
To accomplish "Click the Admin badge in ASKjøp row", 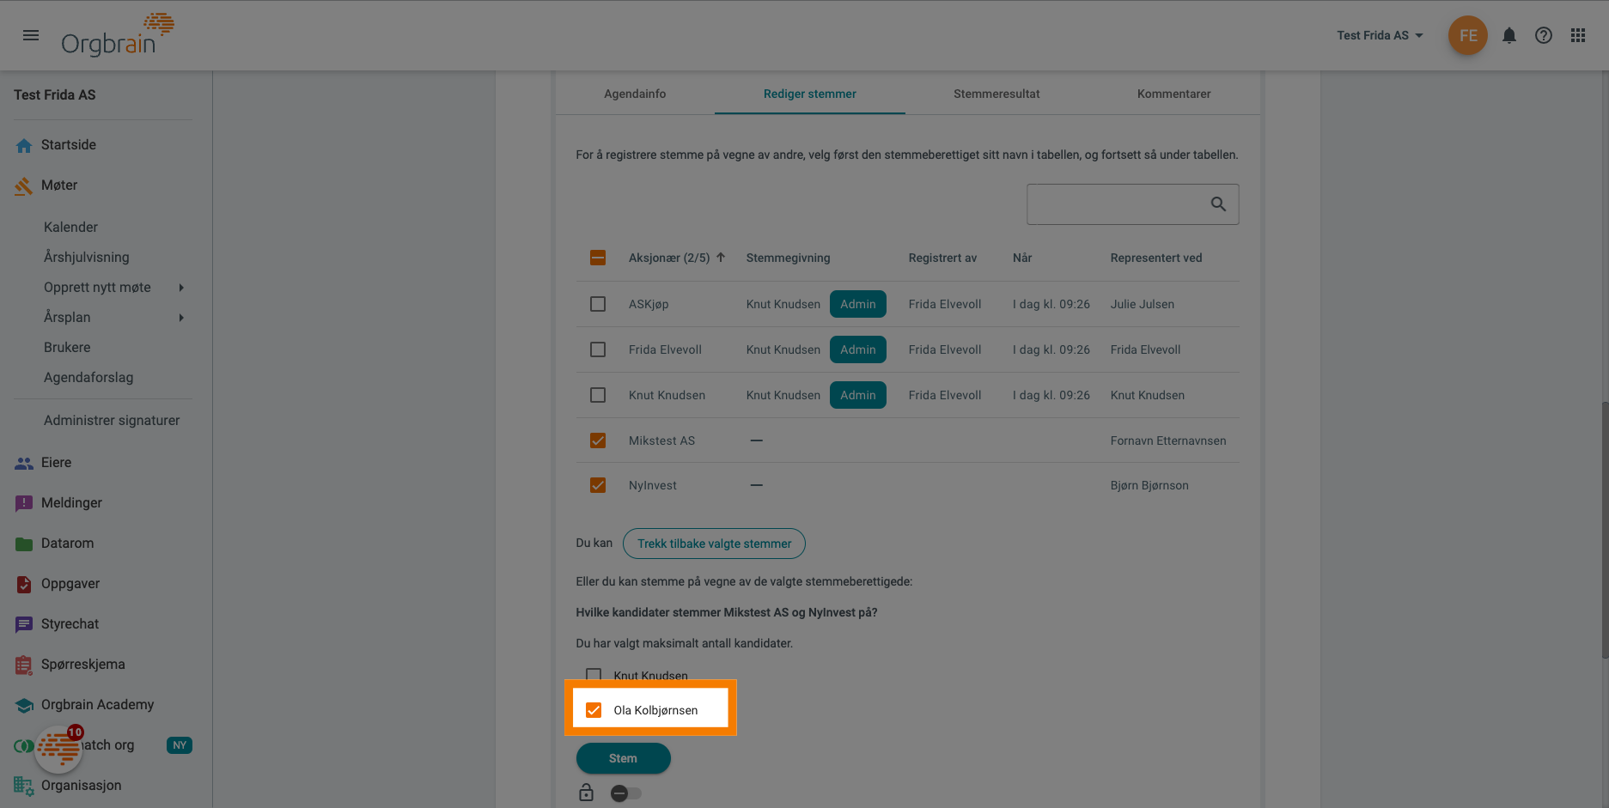I will click(858, 304).
